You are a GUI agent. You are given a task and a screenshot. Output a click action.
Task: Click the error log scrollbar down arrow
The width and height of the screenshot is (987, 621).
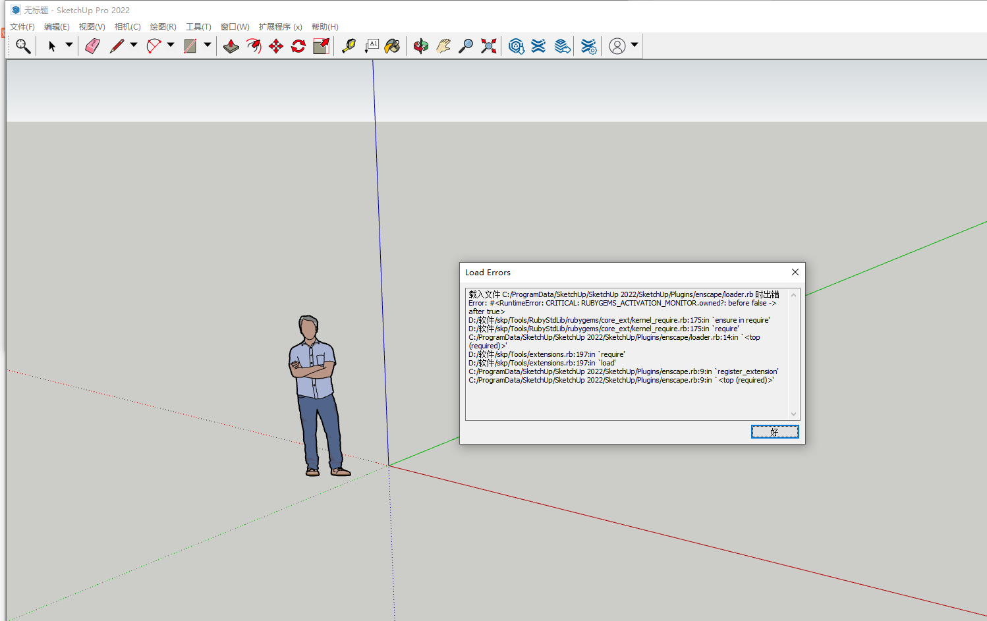[793, 414]
